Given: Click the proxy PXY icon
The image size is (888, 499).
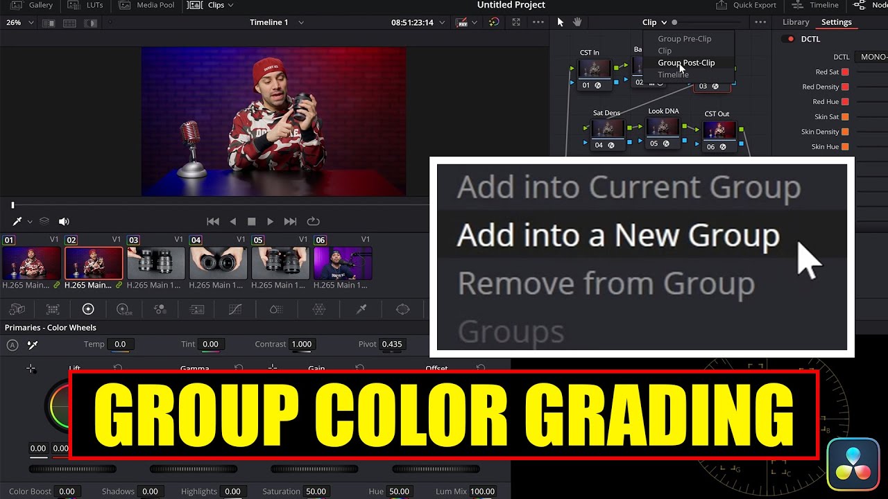Looking at the screenshot, I should [x=461, y=22].
